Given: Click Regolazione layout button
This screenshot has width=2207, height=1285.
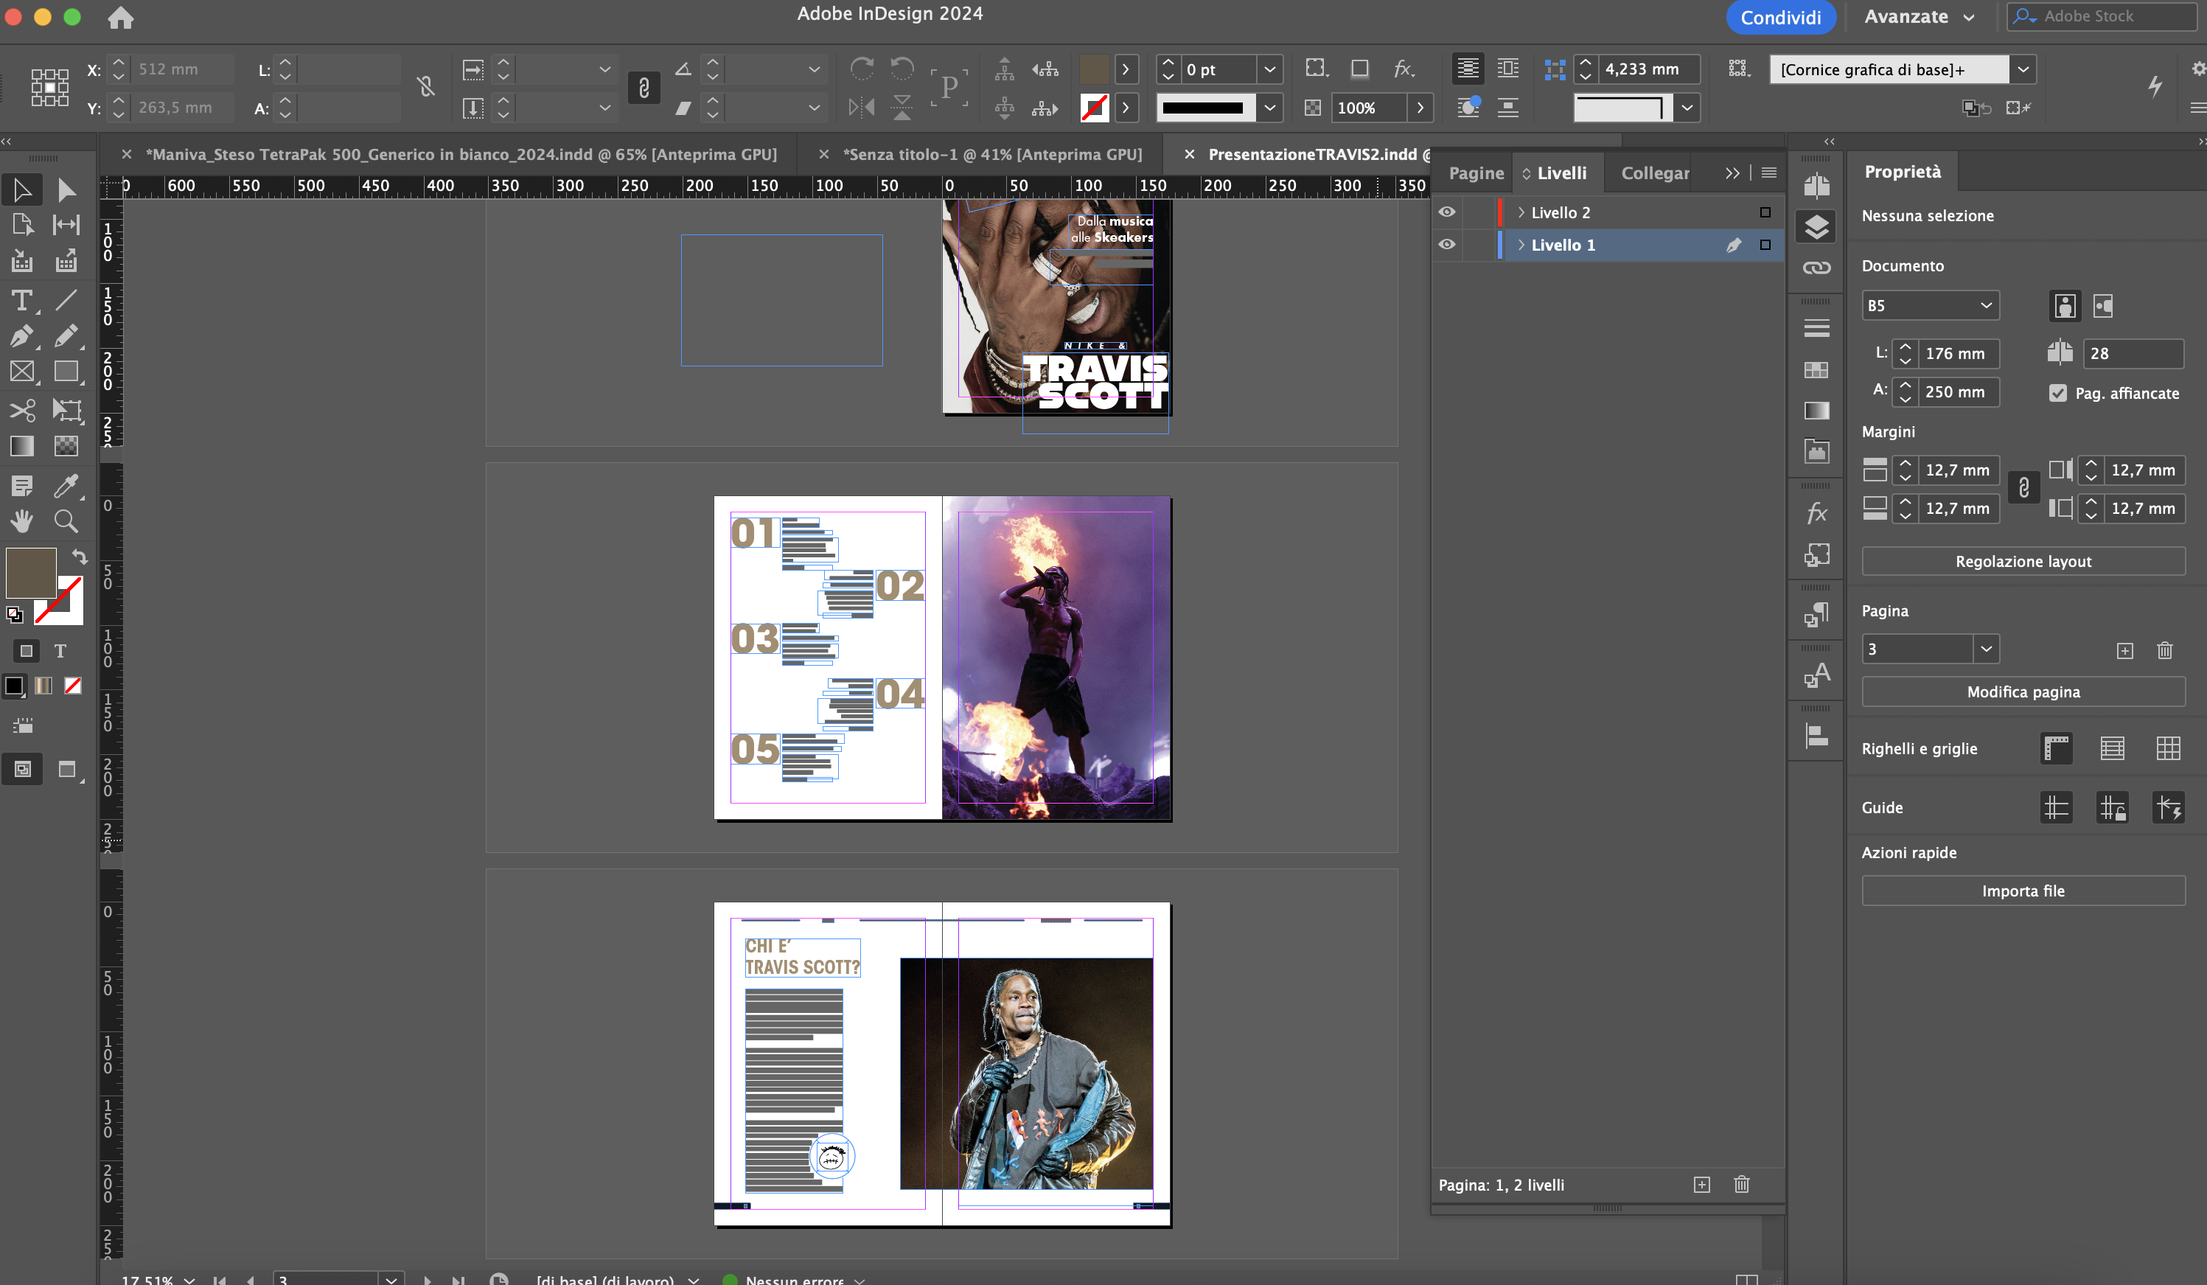Looking at the screenshot, I should point(2023,562).
